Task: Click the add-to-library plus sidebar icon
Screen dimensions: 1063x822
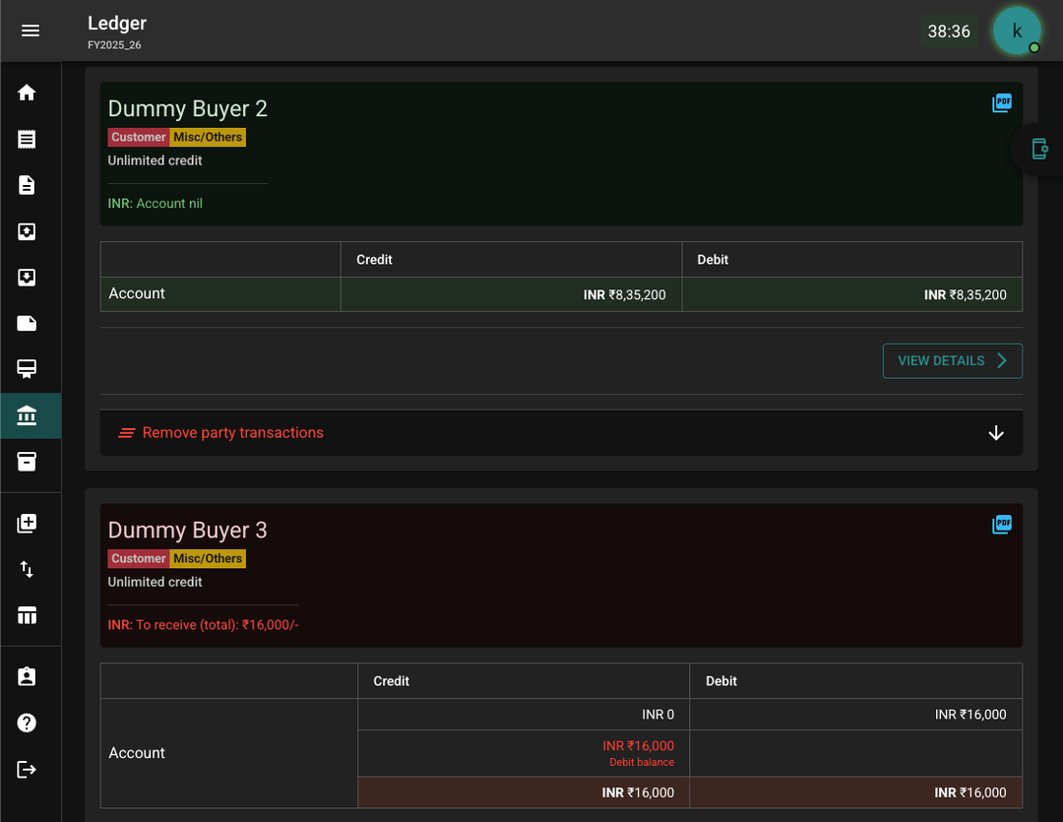Action: [x=27, y=523]
